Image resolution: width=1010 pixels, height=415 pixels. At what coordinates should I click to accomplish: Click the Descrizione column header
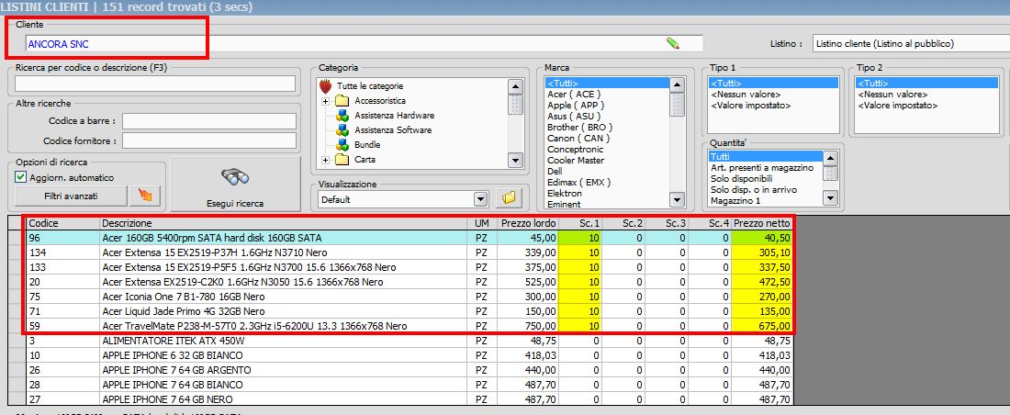point(284,223)
